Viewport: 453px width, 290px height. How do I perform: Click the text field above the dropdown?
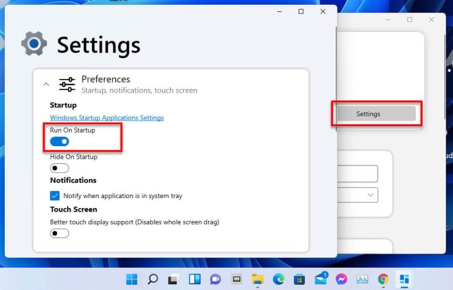358,173
